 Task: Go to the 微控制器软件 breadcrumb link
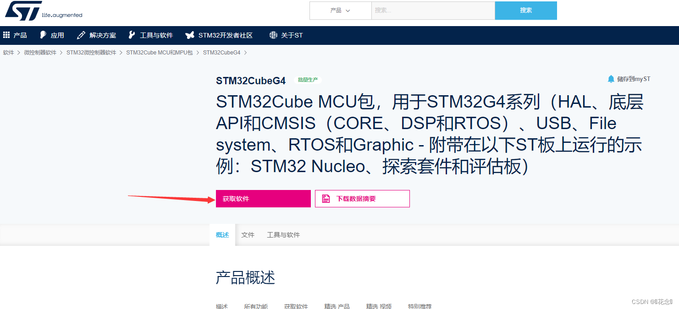40,53
